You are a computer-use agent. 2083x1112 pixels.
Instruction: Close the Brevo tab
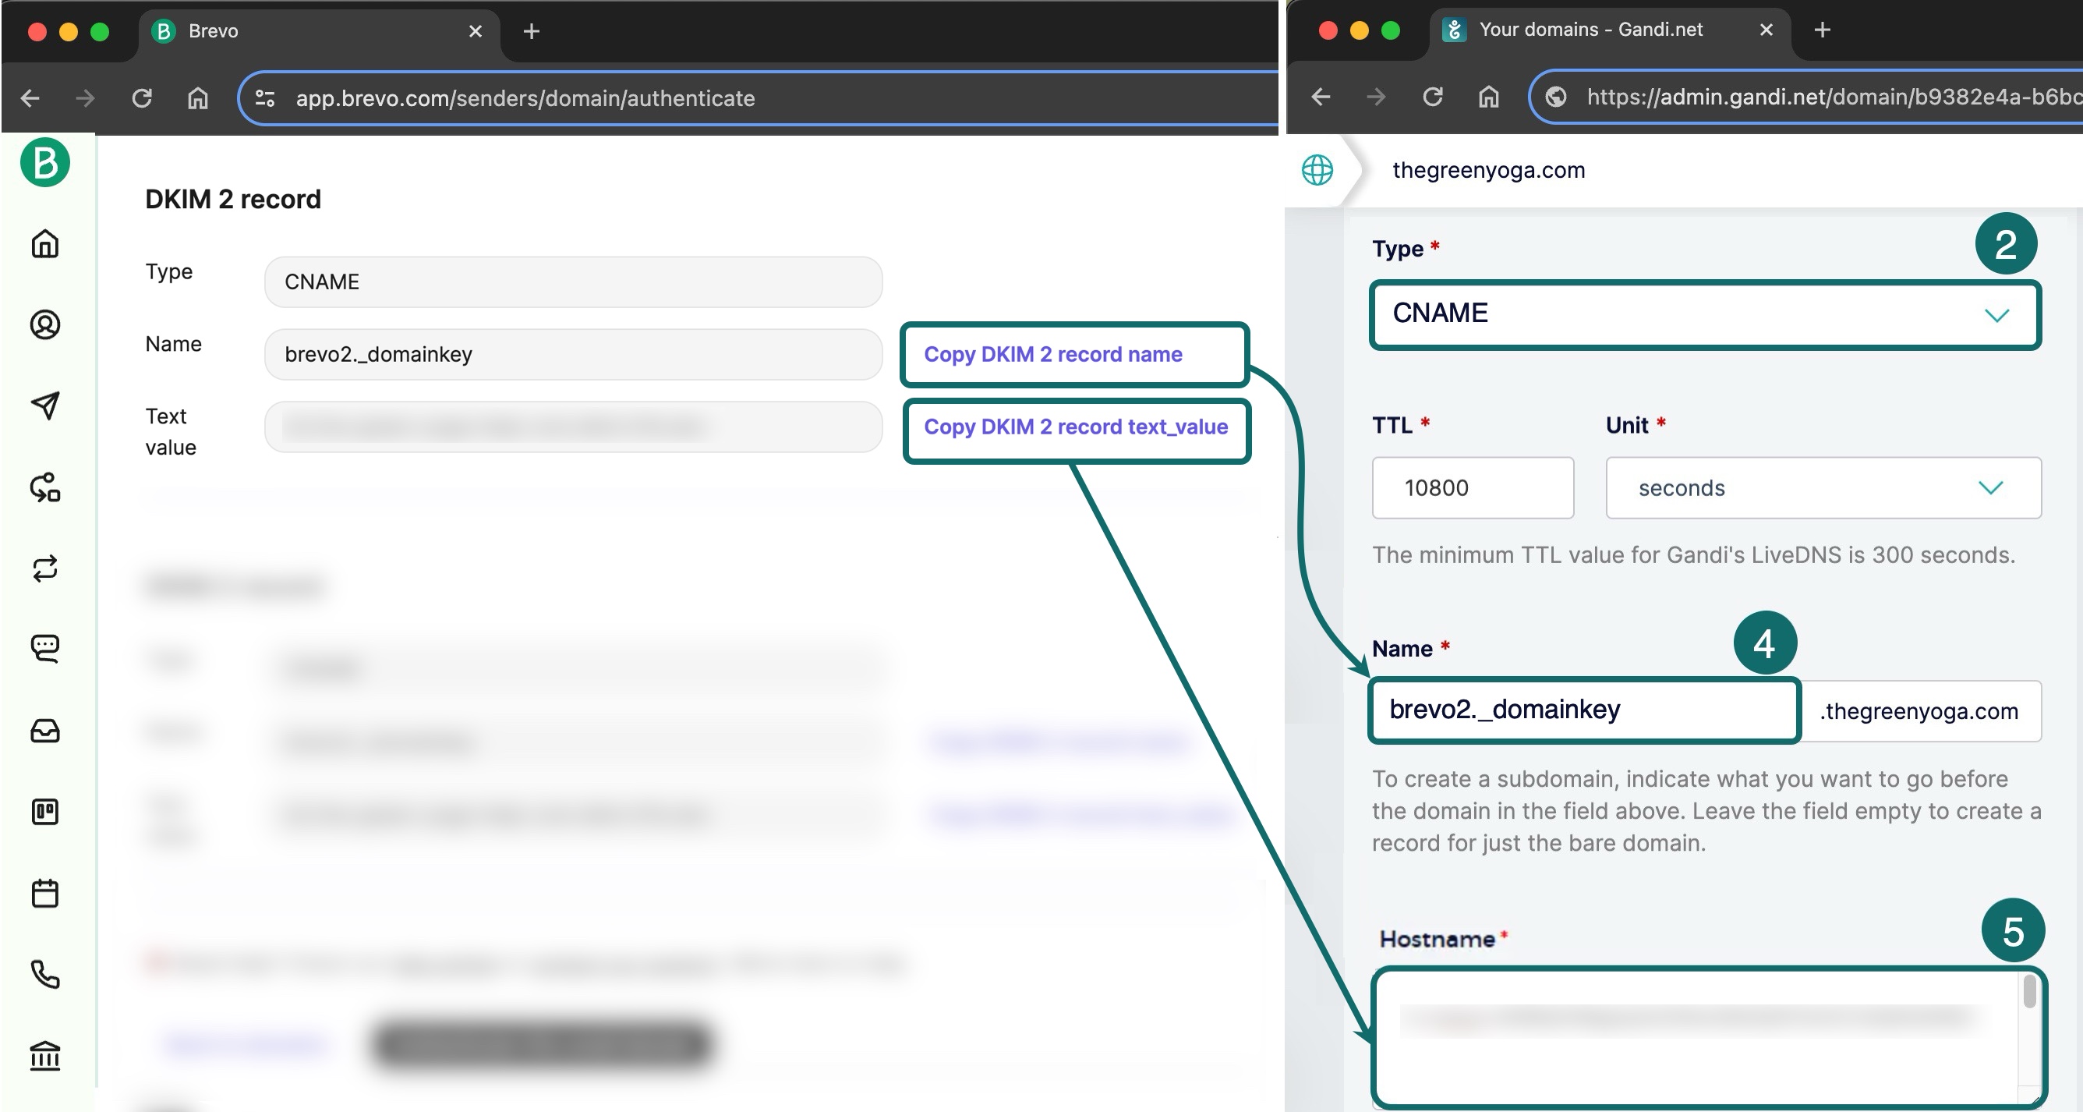(x=476, y=30)
